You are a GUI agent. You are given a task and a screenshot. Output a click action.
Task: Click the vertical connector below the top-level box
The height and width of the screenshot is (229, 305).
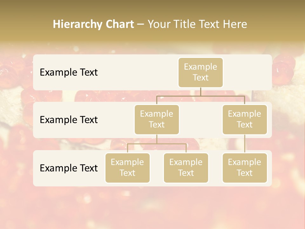click(x=200, y=92)
